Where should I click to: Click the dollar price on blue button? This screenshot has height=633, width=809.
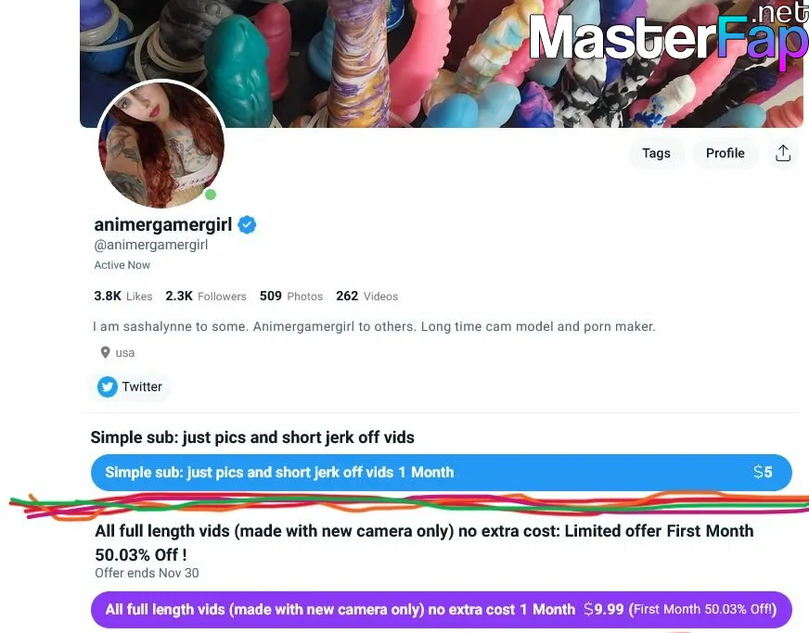tap(763, 472)
